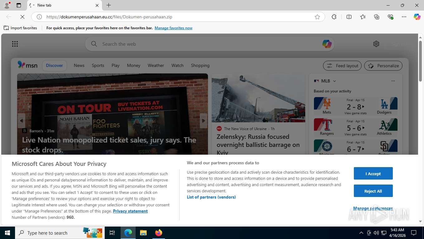Open page settings gear icon
Screen dimensions: 424x239
click(x=376, y=44)
